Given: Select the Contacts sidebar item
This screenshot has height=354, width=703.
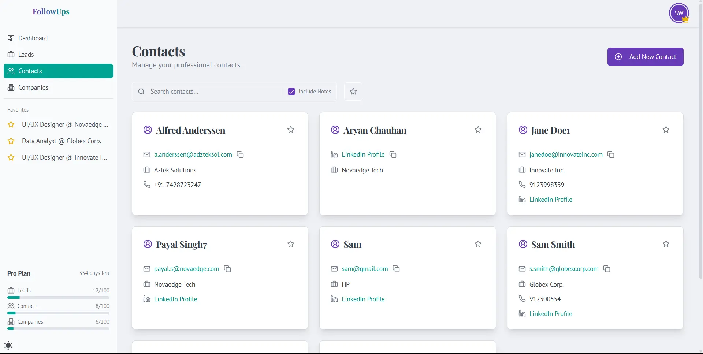Looking at the screenshot, I should (x=58, y=71).
